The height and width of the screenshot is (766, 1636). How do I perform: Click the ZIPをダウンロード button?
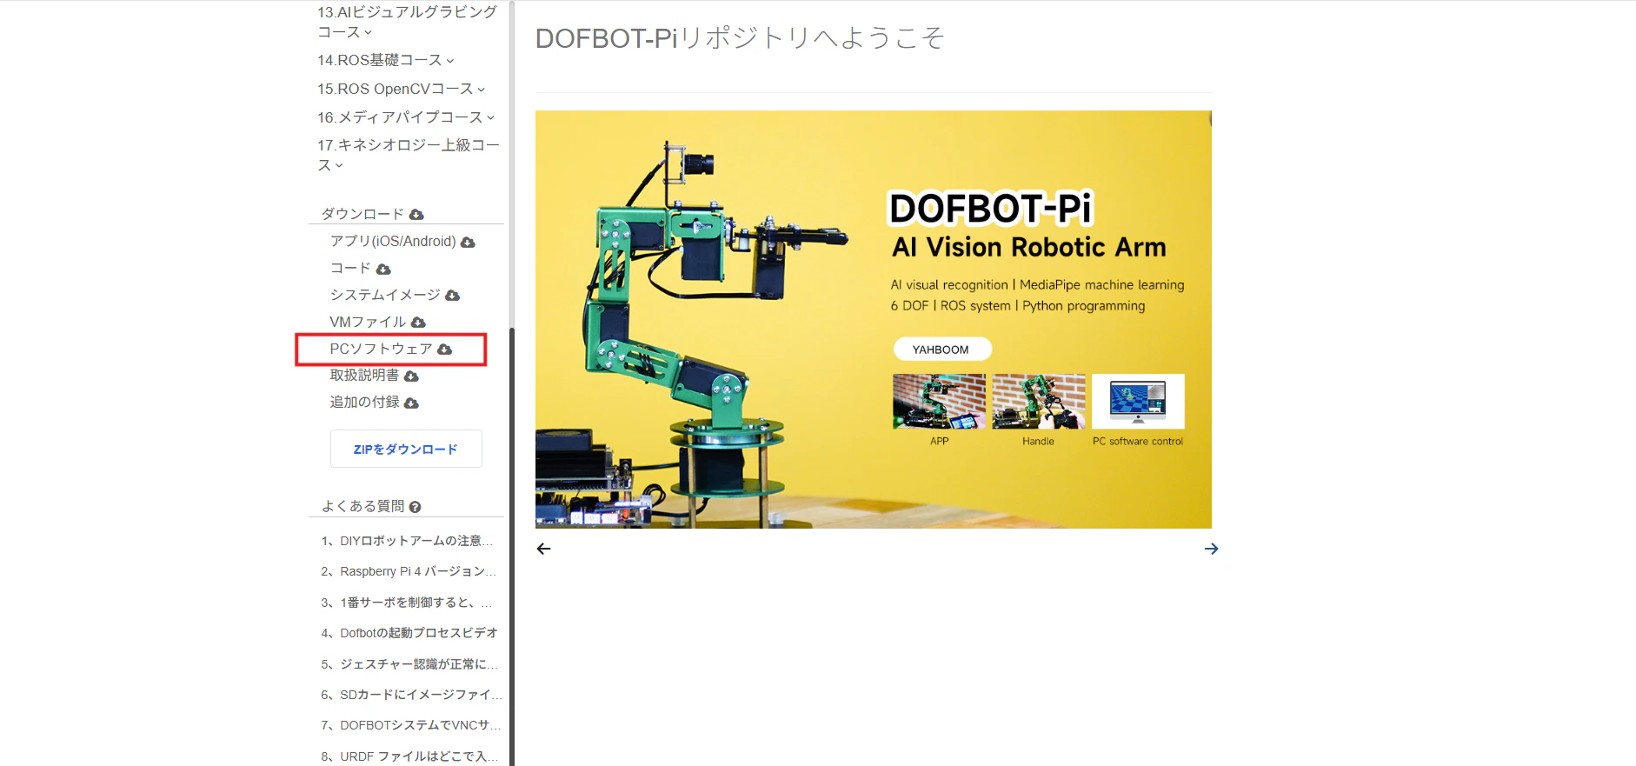pyautogui.click(x=406, y=449)
